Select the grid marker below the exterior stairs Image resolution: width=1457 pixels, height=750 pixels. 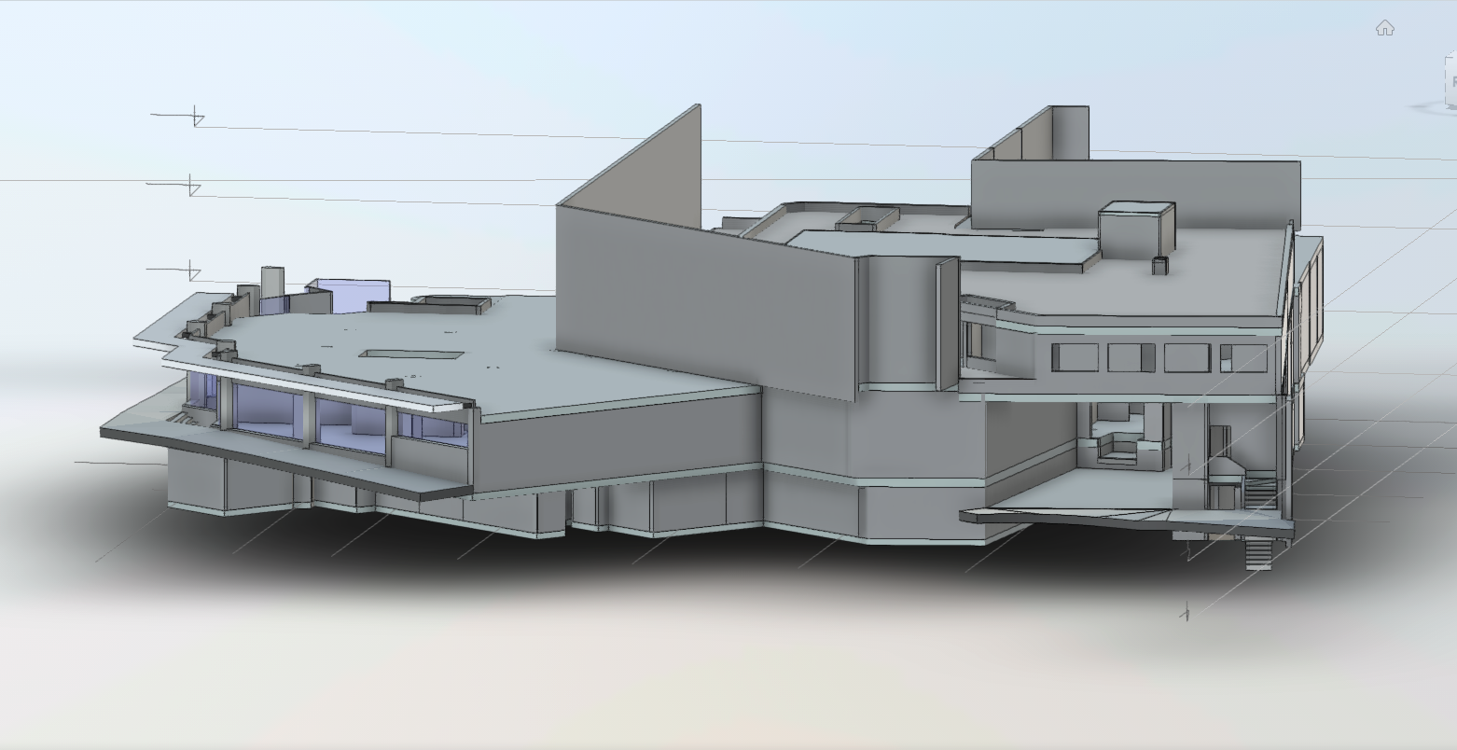tap(1186, 613)
